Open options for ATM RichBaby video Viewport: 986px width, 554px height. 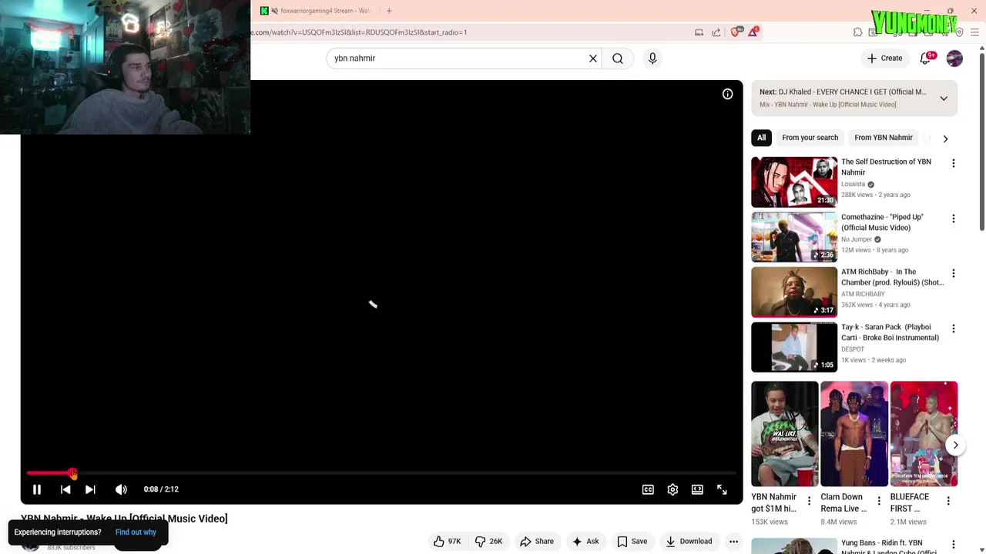coord(953,273)
